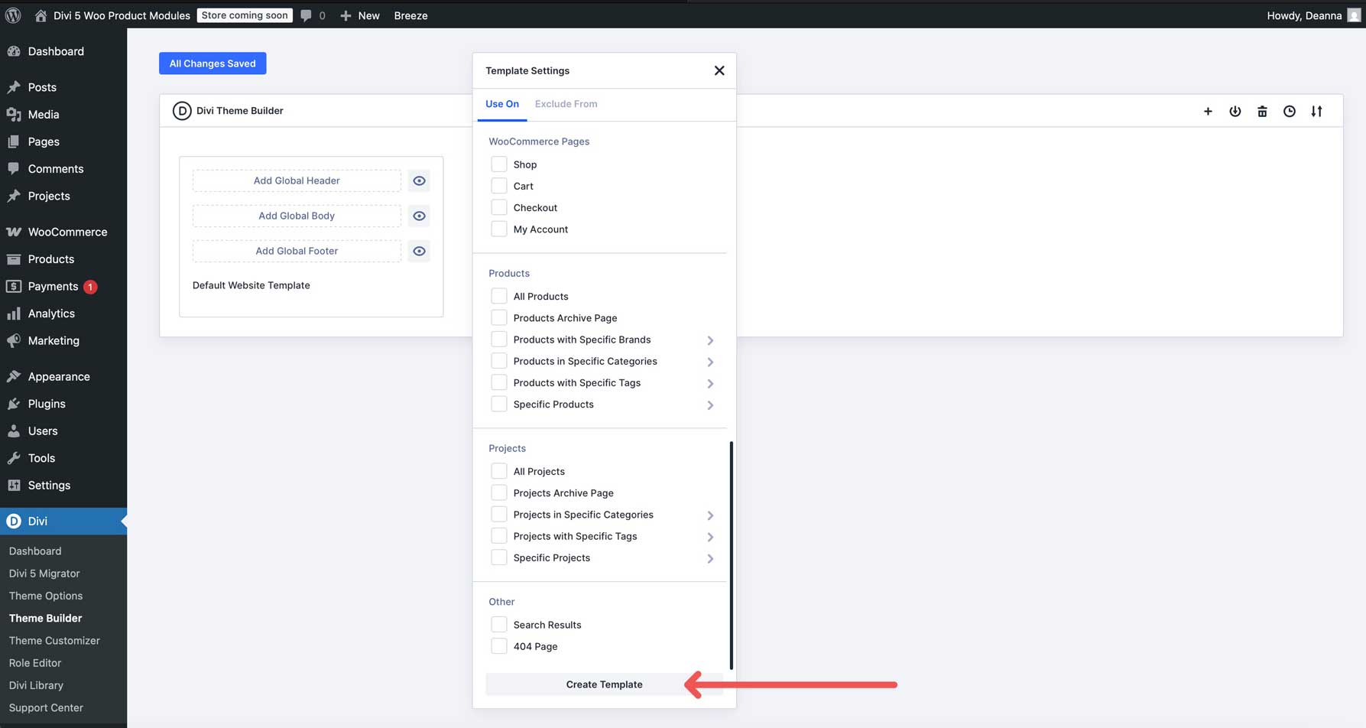Add a new template with the plus icon
This screenshot has height=728, width=1366.
(x=1207, y=111)
